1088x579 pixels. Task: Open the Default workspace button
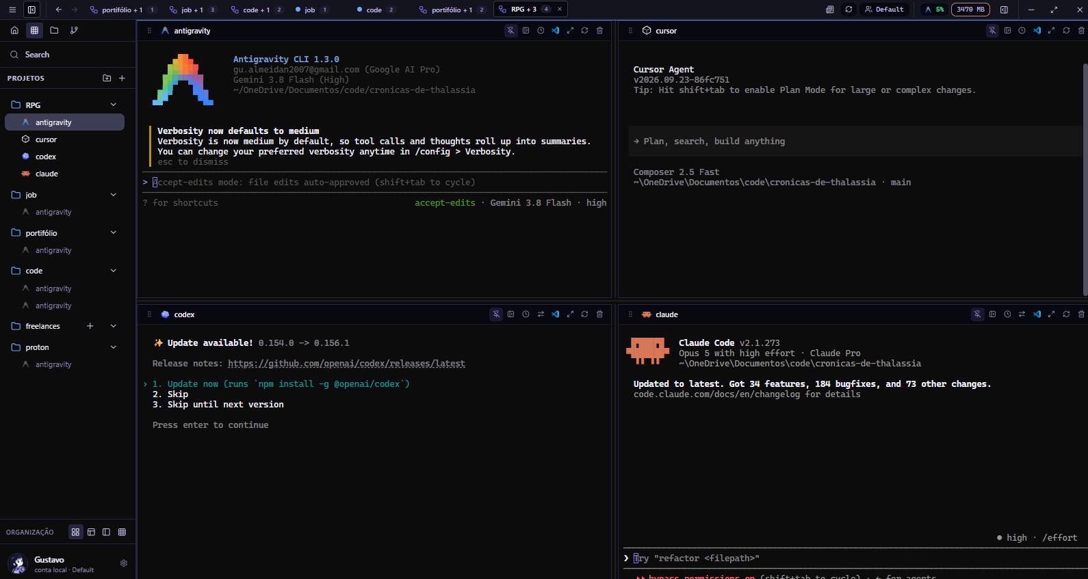tap(884, 10)
